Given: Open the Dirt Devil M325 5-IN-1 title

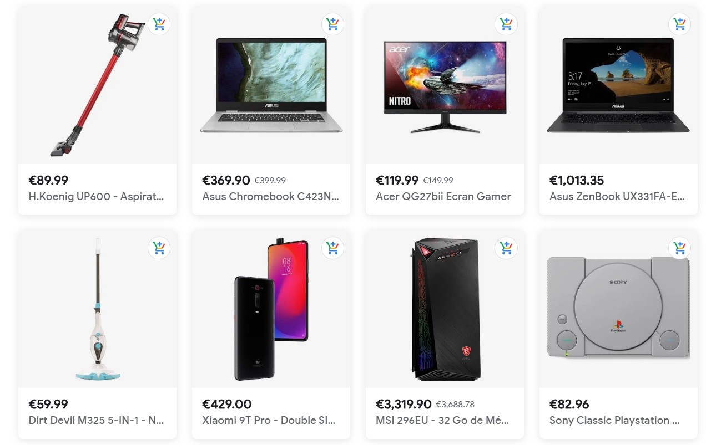Looking at the screenshot, I should click(97, 420).
